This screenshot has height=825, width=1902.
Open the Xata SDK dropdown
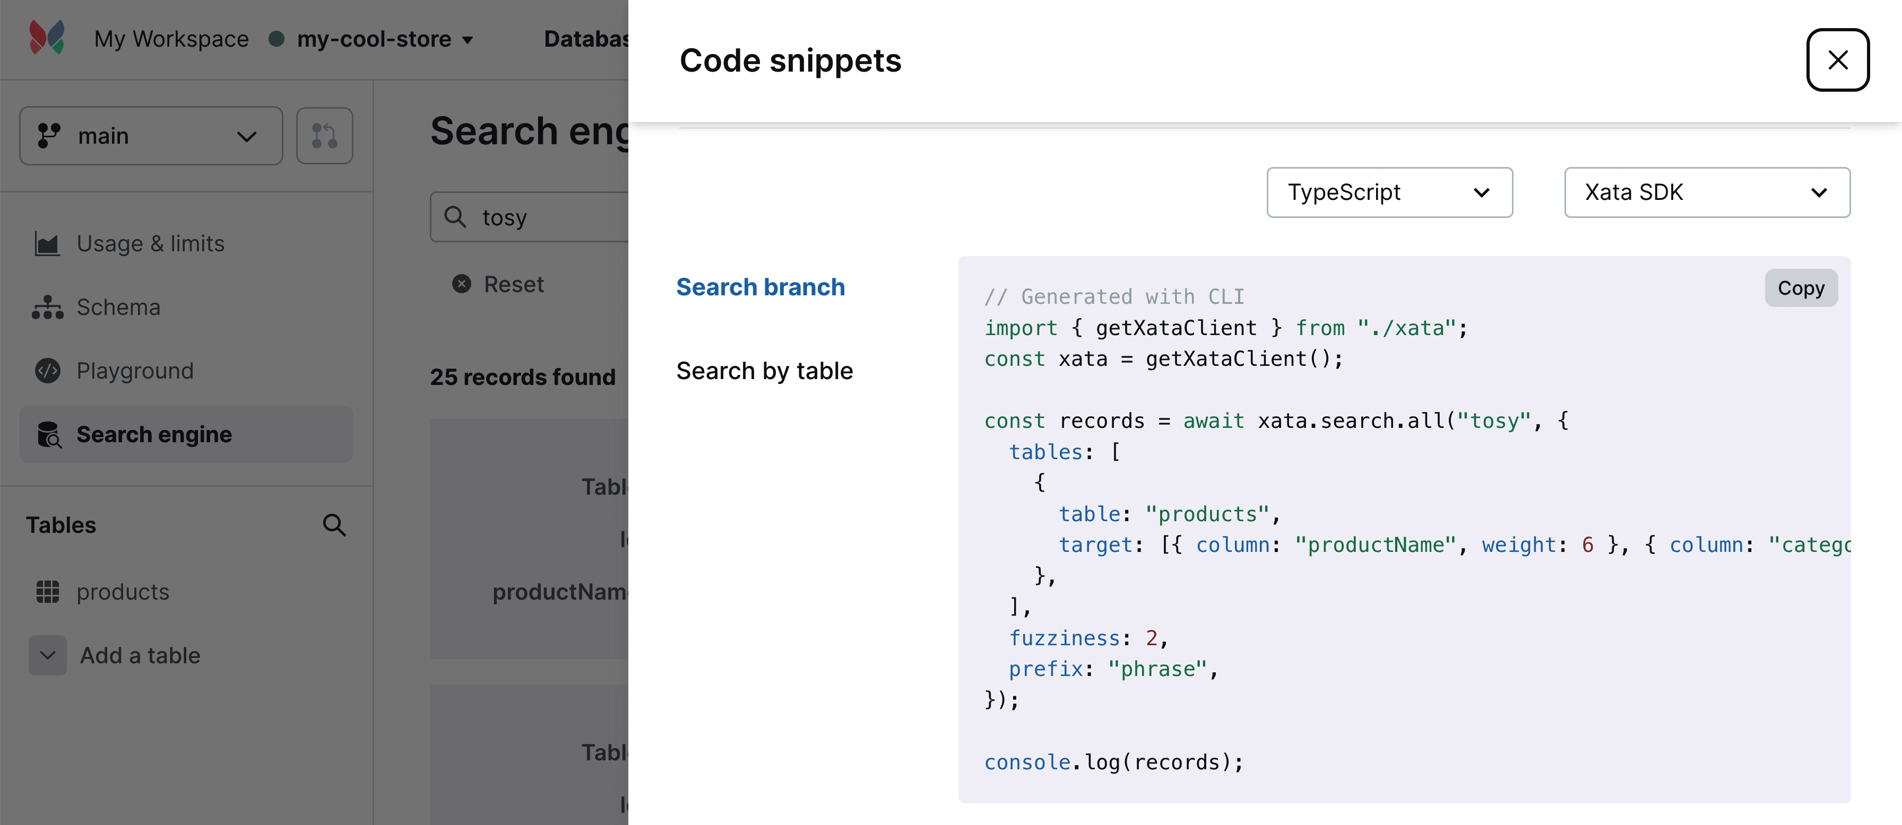tap(1706, 192)
